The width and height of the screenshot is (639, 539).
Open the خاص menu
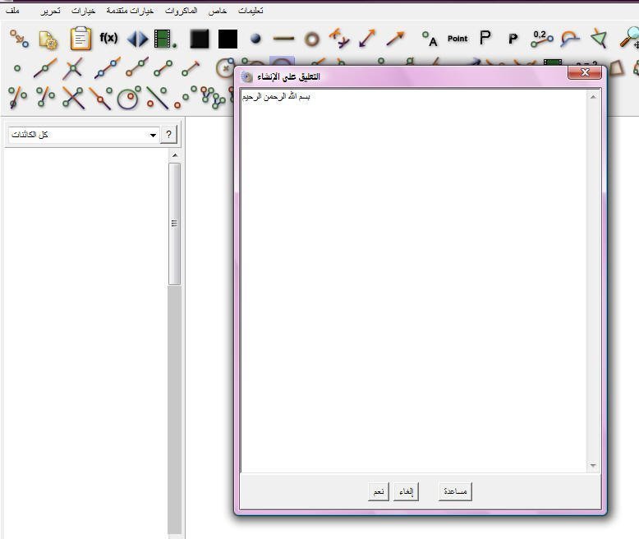tap(218, 11)
